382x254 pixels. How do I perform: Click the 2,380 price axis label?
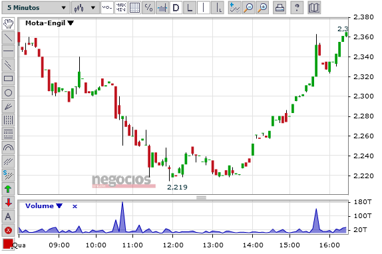[363, 17]
